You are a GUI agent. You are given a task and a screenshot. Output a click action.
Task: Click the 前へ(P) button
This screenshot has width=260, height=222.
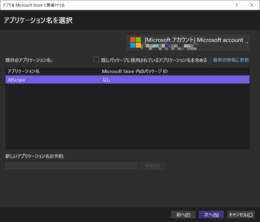click(x=183, y=214)
